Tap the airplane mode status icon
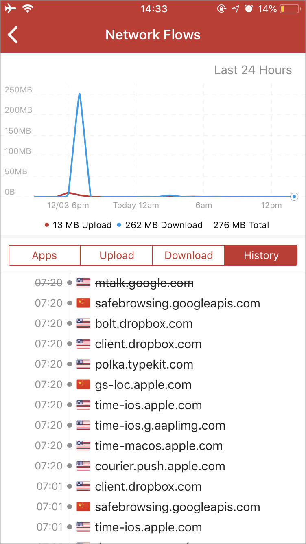This screenshot has height=544, width=306. [x=11, y=9]
